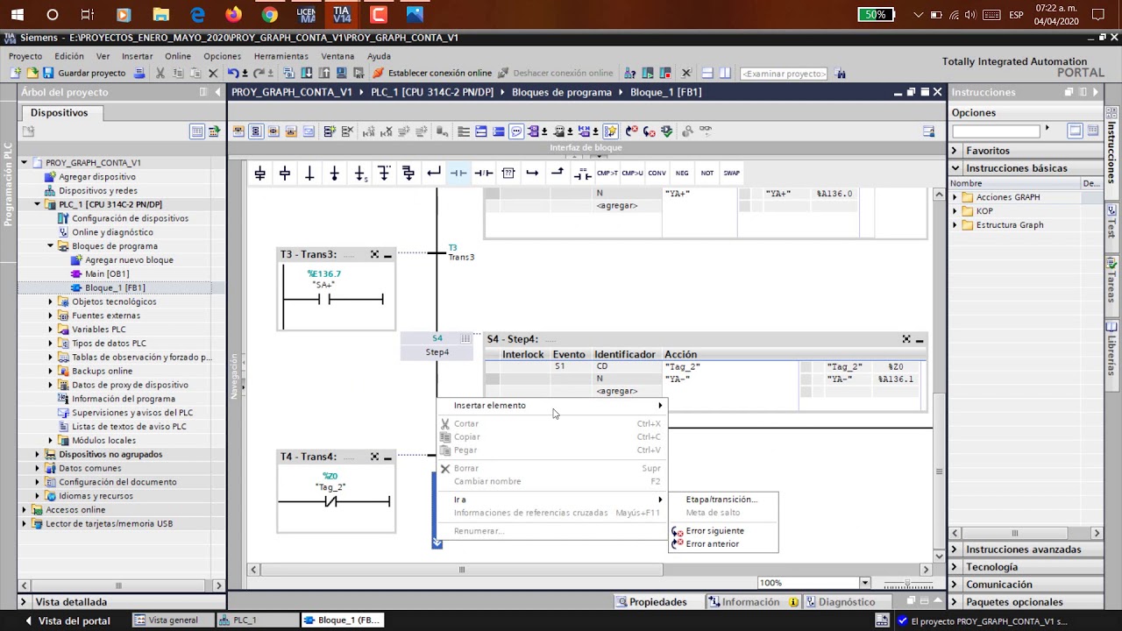The image size is (1122, 631).
Task: Open the Ir a submenu entry
Action: (553, 500)
